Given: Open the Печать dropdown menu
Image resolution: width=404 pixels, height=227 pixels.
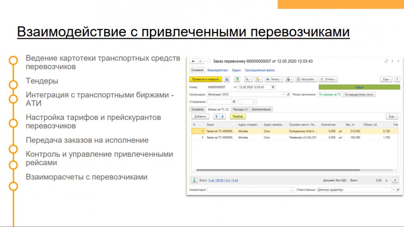Looking at the screenshot, I should (x=274, y=79).
